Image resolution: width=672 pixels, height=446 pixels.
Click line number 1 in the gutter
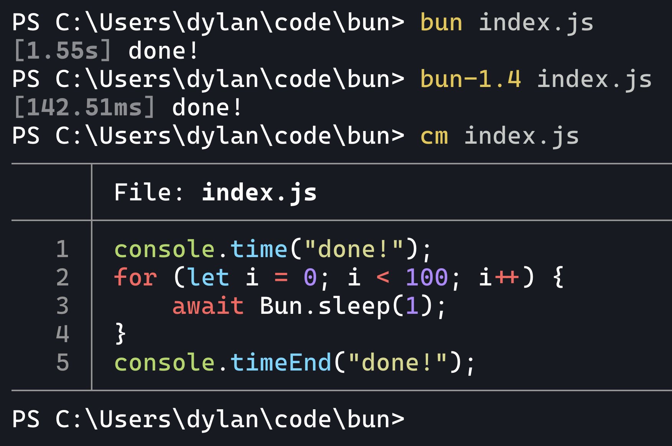[63, 249]
